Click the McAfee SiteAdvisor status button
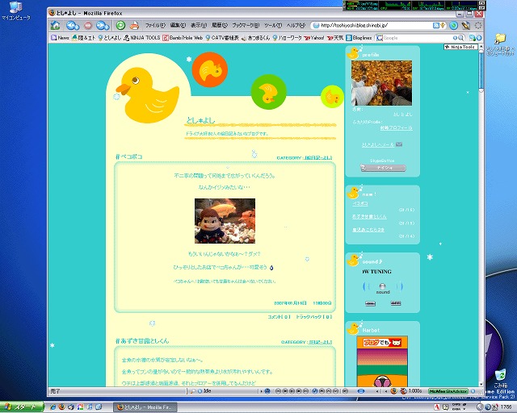Viewport: 517px width, 413px height. tap(448, 391)
